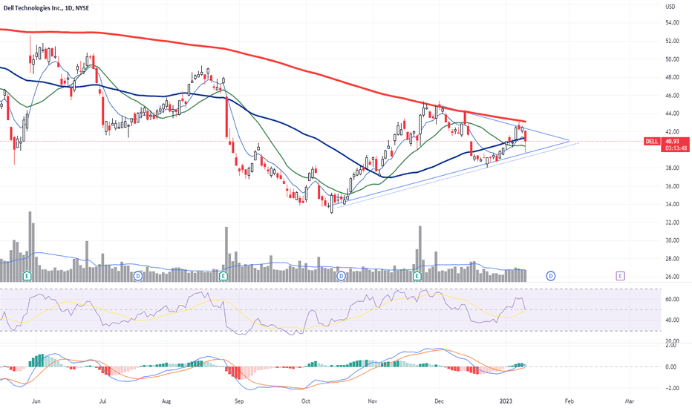Image resolution: width=692 pixels, height=408 pixels.
Task: Click the RSI 60.00 scale label
Action: pyautogui.click(x=672, y=299)
